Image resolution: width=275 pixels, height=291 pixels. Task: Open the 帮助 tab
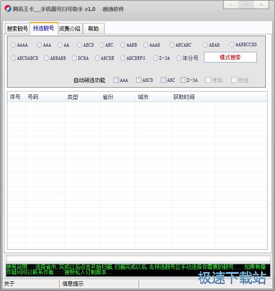click(94, 29)
